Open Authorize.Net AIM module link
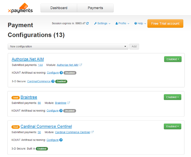The image size is (191, 157). (x=67, y=65)
